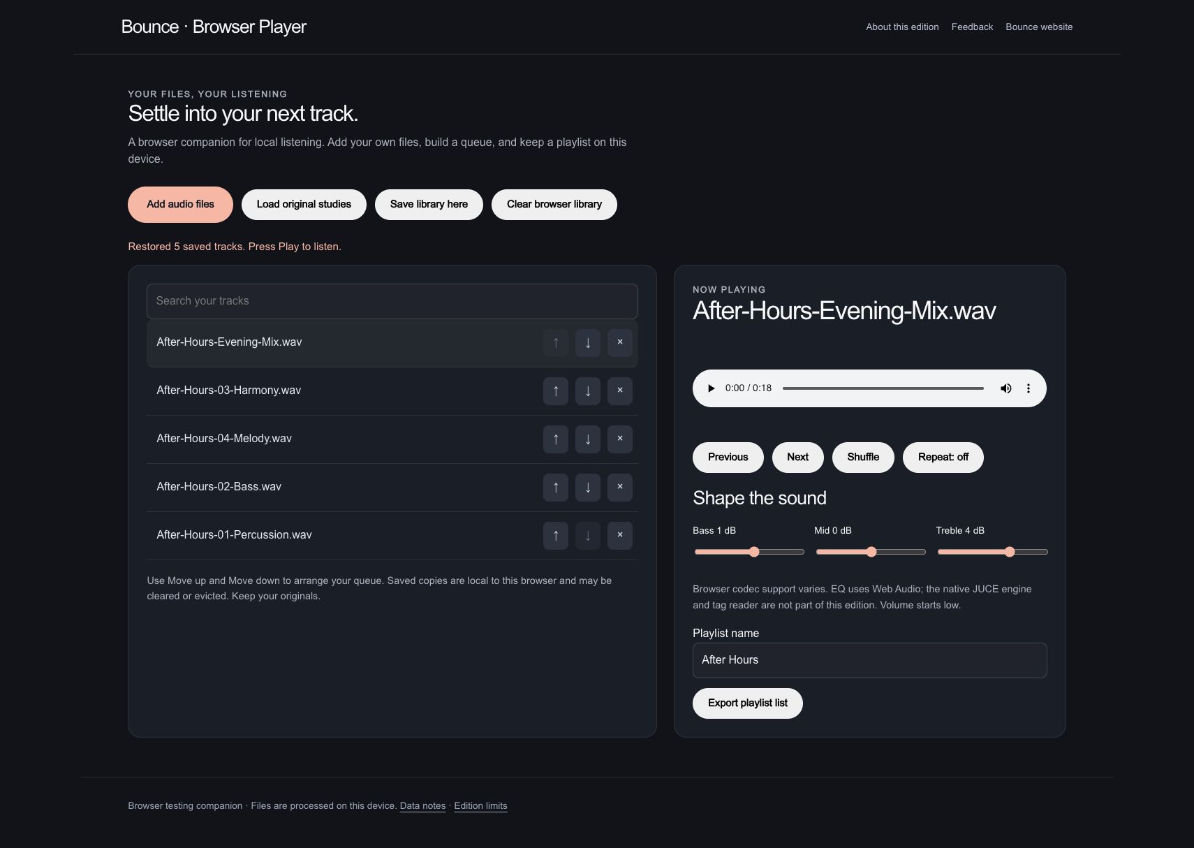Image resolution: width=1194 pixels, height=848 pixels.
Task: Open the Data notes footer link
Action: click(x=422, y=806)
